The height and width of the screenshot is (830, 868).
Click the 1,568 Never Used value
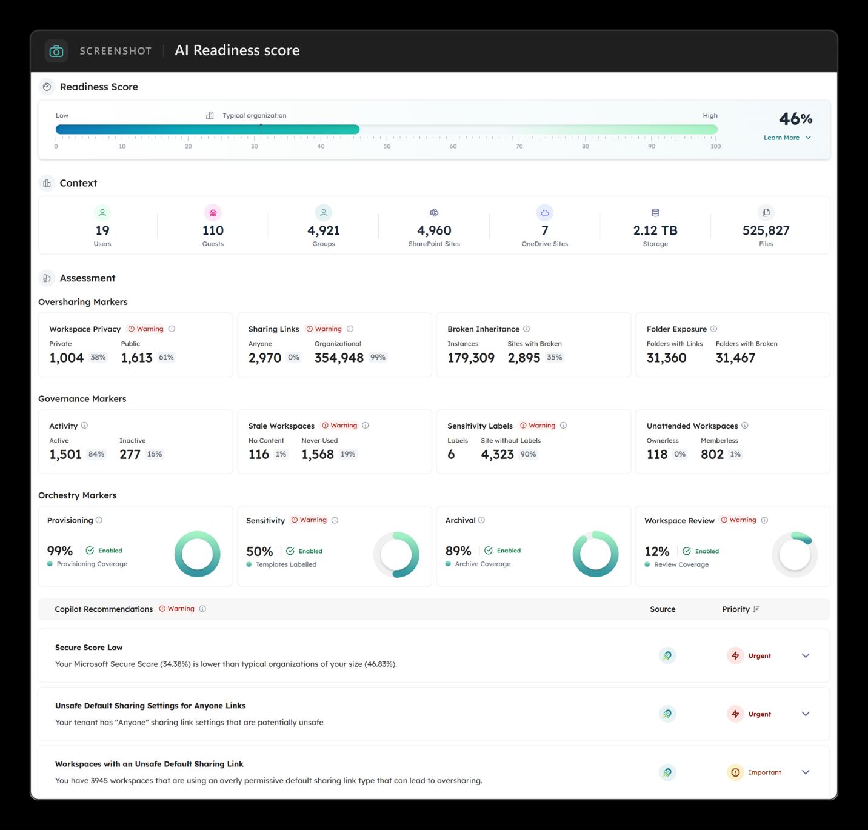[x=318, y=455]
